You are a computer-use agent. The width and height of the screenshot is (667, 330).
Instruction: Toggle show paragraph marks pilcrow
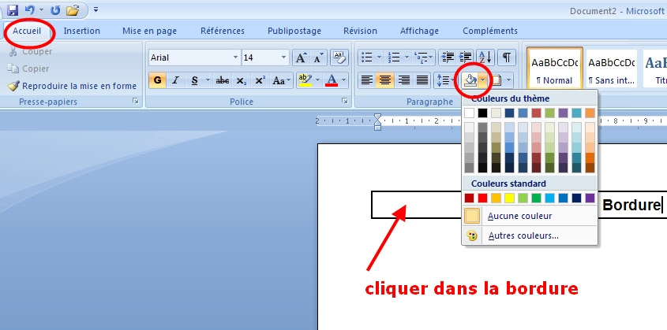click(x=507, y=57)
